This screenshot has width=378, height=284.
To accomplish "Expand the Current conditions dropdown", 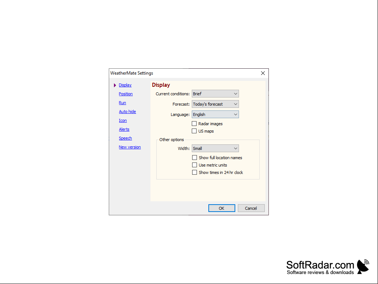I will click(215, 94).
